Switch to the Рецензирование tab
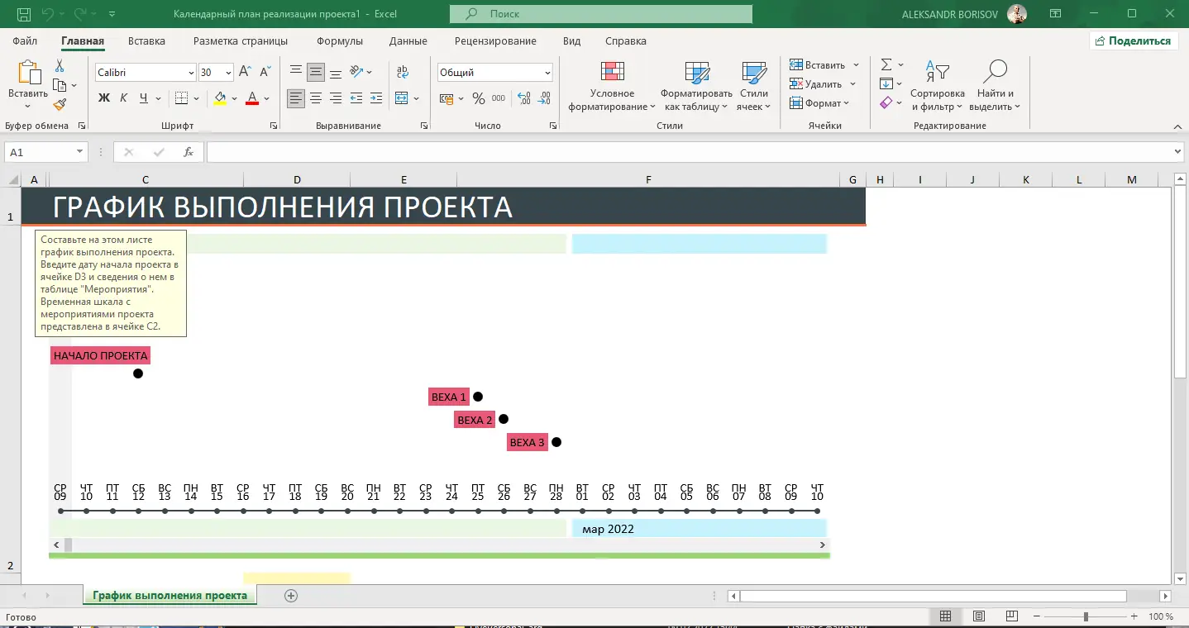Image resolution: width=1189 pixels, height=628 pixels. click(495, 40)
